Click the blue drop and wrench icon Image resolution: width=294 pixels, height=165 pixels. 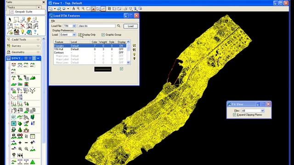click(x=33, y=123)
